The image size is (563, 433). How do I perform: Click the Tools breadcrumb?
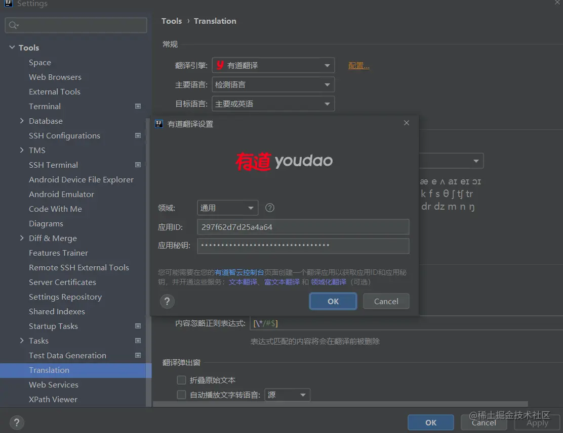(x=172, y=21)
